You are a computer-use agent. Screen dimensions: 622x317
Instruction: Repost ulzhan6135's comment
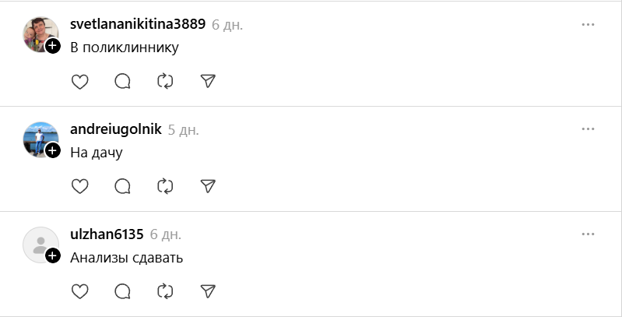coord(164,291)
